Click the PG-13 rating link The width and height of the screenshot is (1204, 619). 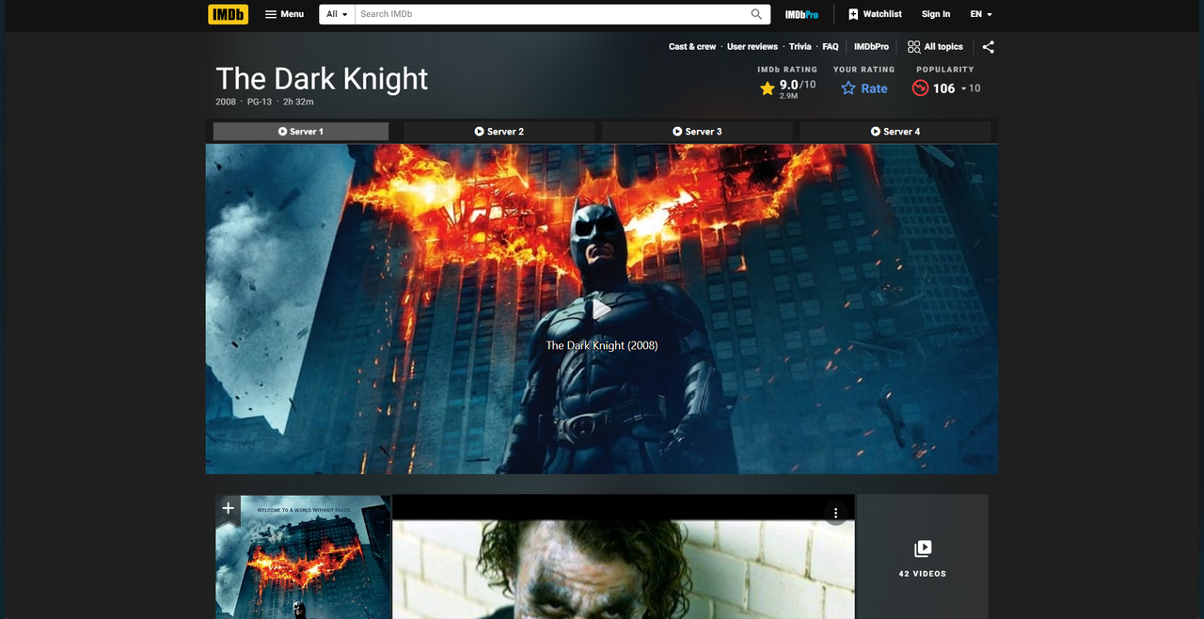tap(259, 102)
